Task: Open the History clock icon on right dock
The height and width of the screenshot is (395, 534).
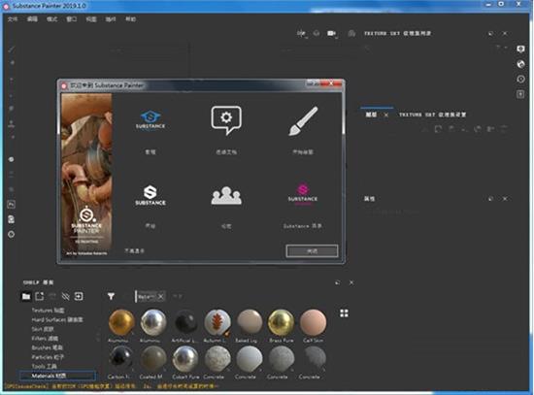Action: pyautogui.click(x=520, y=79)
